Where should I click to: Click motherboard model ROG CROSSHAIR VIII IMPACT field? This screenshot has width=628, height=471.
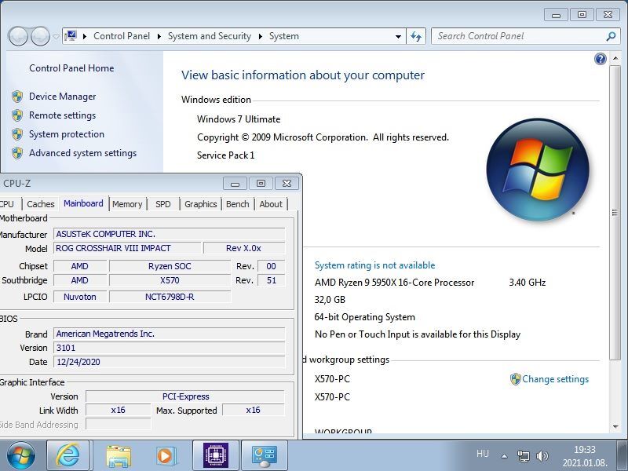coord(127,248)
